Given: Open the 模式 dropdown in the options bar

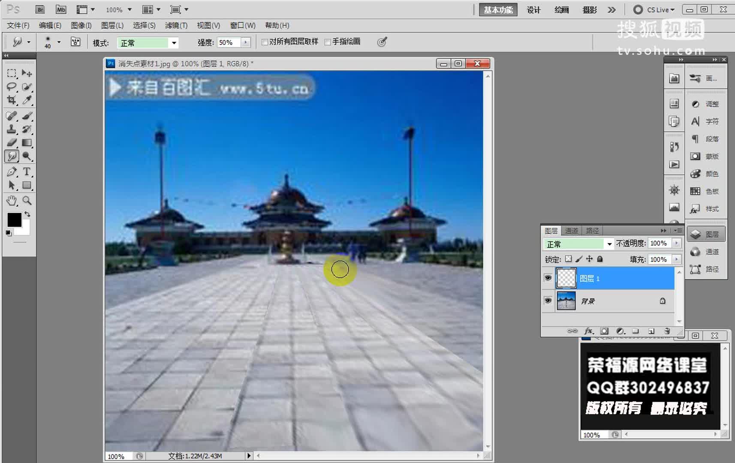Looking at the screenshot, I should [148, 42].
